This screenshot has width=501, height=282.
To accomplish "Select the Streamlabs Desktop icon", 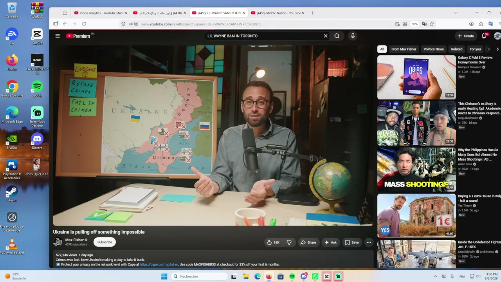I will (37, 117).
